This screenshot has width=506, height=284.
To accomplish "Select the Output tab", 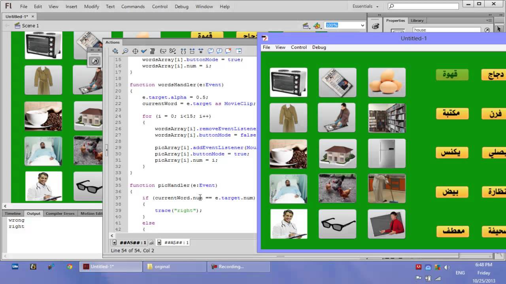I will (x=34, y=213).
